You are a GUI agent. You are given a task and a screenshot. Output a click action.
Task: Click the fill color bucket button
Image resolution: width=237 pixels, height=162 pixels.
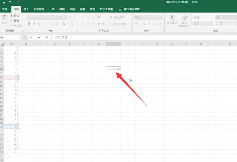(x=56, y=24)
